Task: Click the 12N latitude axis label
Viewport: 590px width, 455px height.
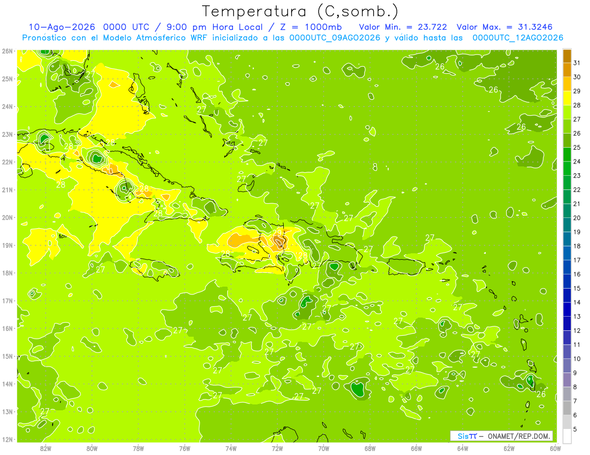Action: (x=7, y=439)
